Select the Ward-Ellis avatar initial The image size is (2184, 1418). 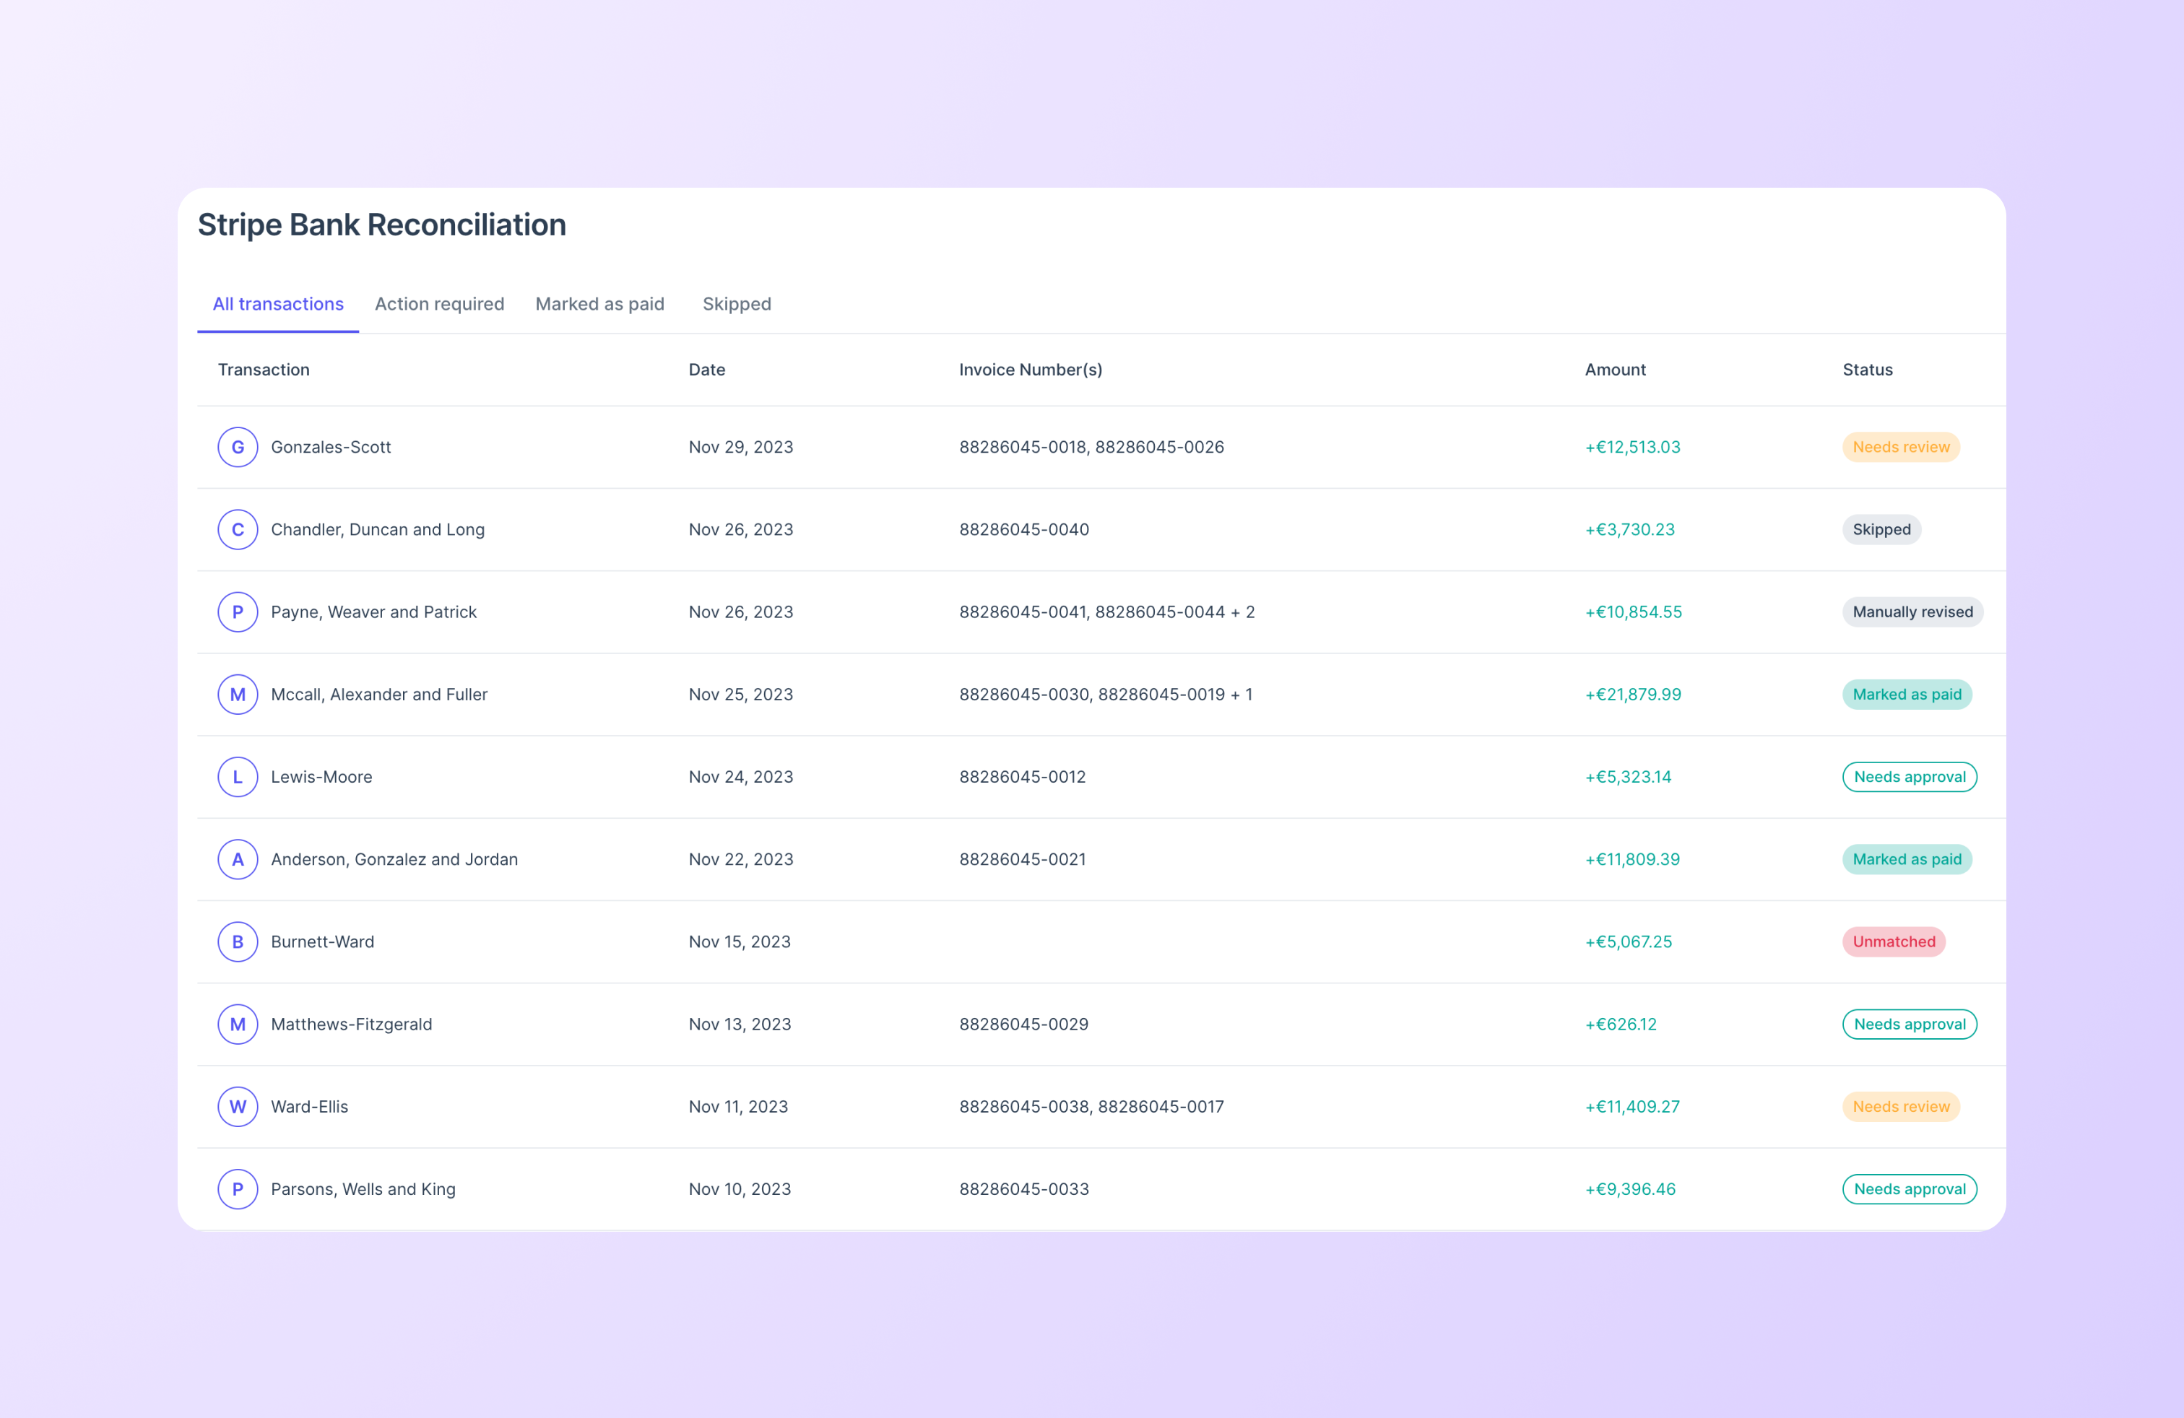238,1106
